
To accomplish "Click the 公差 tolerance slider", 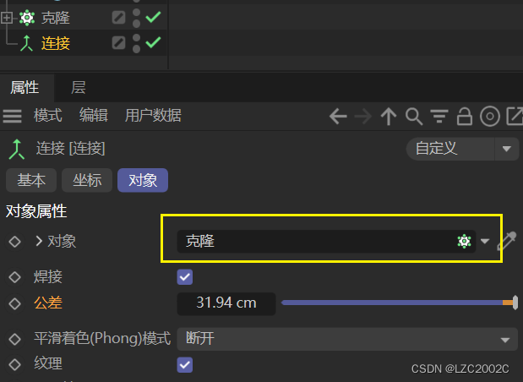I will pyautogui.click(x=400, y=303).
